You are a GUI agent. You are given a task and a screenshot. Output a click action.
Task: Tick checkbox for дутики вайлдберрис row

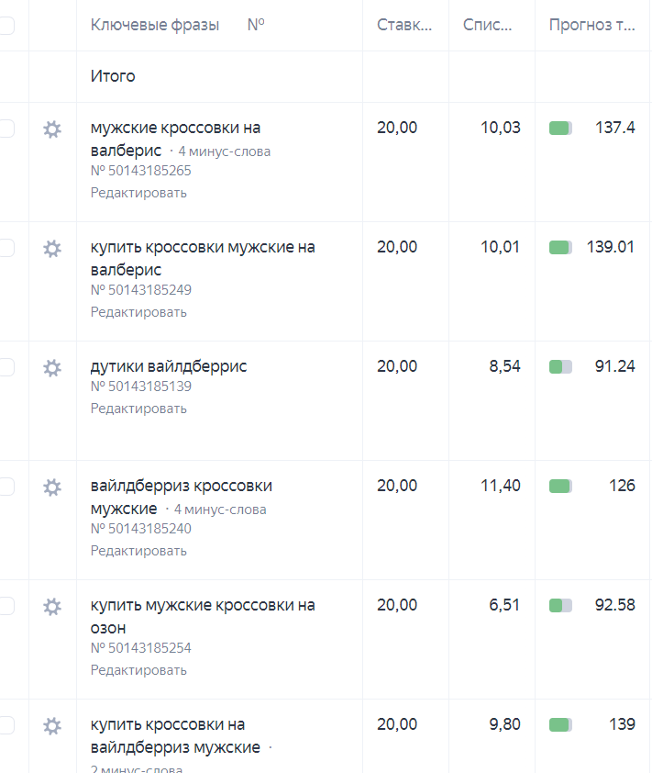tap(6, 368)
